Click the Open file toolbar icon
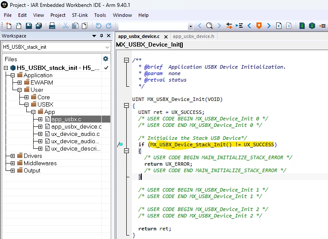328x239 pixels. [19, 25]
